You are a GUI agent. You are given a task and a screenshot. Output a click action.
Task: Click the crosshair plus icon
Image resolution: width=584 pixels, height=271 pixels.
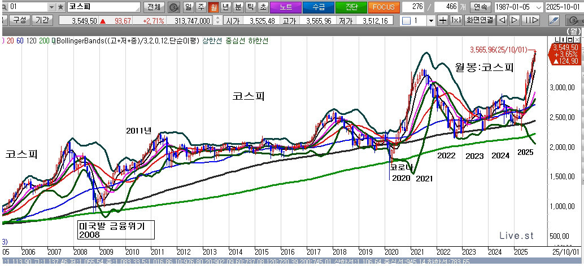coord(443,20)
